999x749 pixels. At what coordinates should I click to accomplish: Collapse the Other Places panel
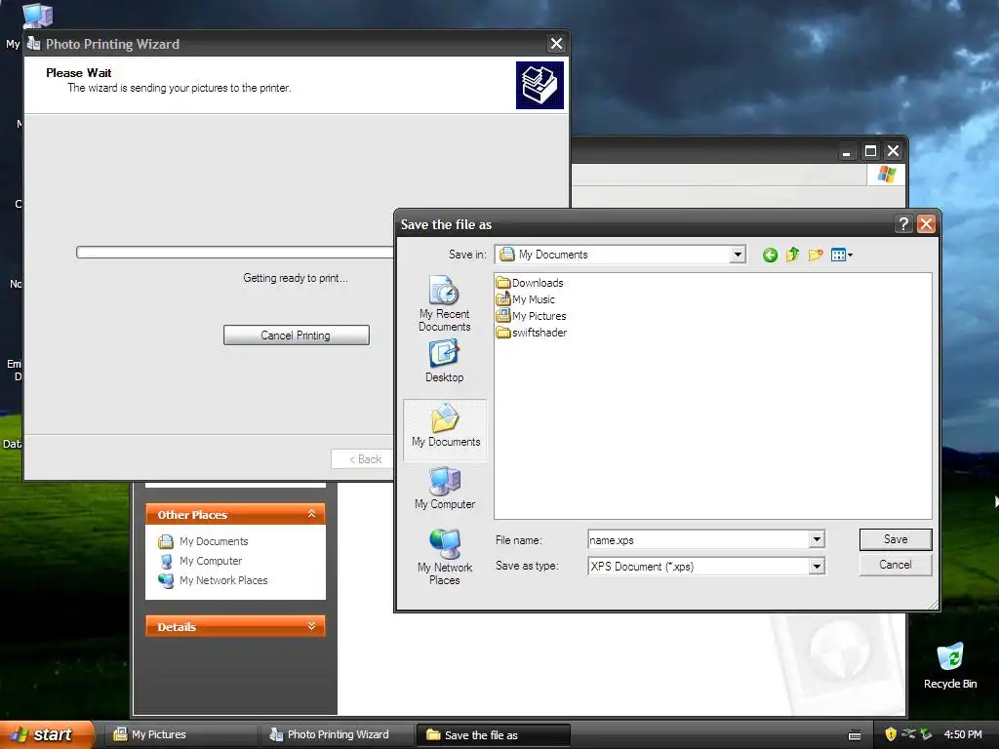pyautogui.click(x=311, y=514)
